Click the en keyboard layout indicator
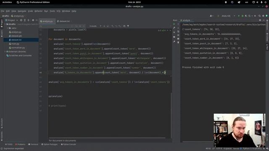 point(247,2)
